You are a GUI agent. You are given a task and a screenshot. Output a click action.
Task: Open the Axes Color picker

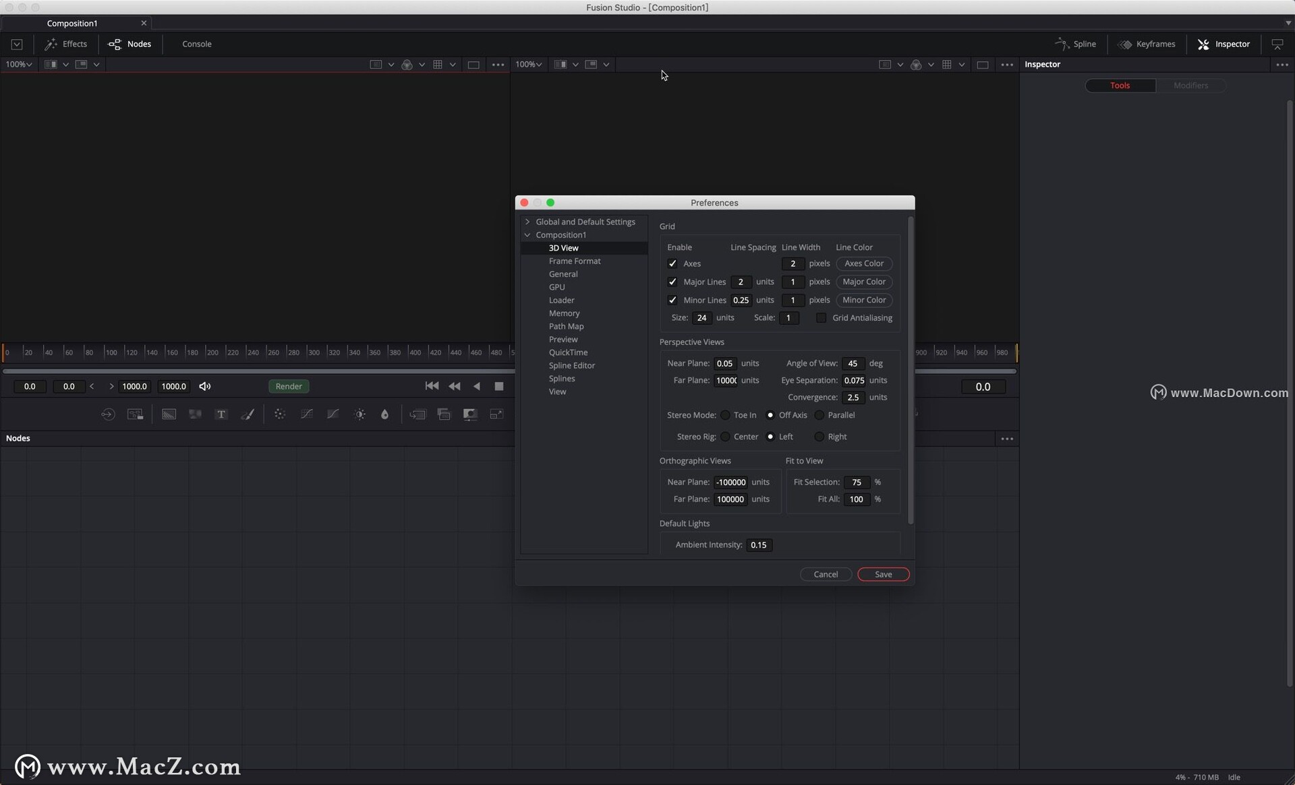click(864, 263)
